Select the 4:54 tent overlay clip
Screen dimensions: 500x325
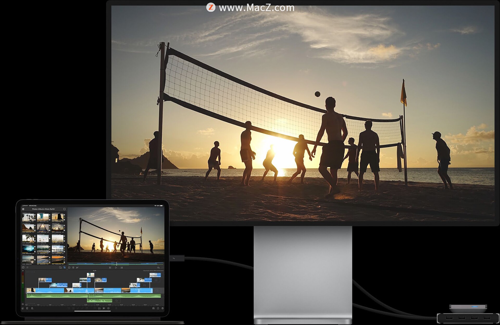(x=45, y=280)
